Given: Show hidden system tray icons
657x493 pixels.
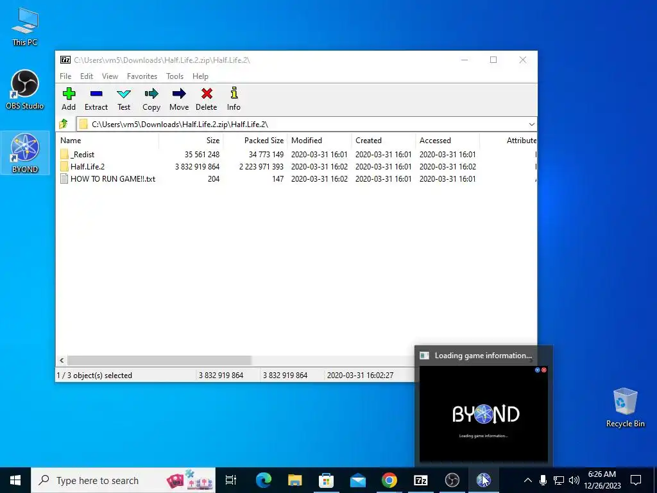Looking at the screenshot, I should (x=528, y=480).
